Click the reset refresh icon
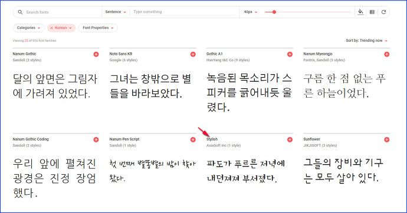Image resolution: width=407 pixels, height=213 pixels. click(x=383, y=12)
